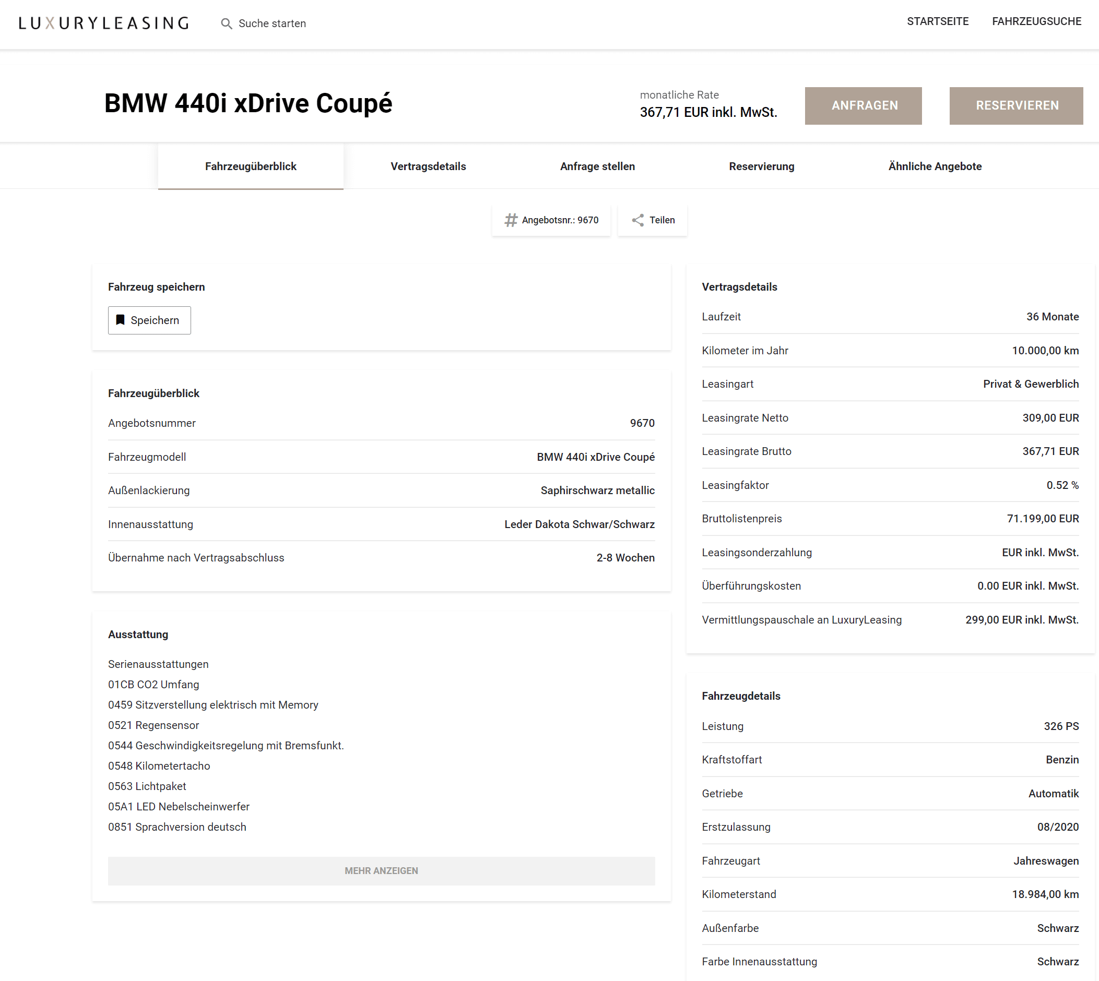Click the bookmark icon in Speichern button
Image resolution: width=1099 pixels, height=981 pixels.
coord(120,320)
